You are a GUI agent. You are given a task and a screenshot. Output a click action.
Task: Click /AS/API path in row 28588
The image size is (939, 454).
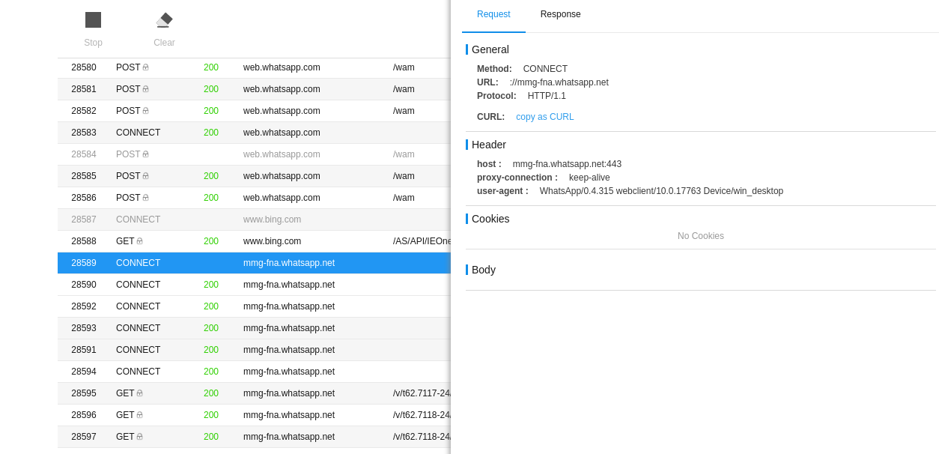[422, 241]
